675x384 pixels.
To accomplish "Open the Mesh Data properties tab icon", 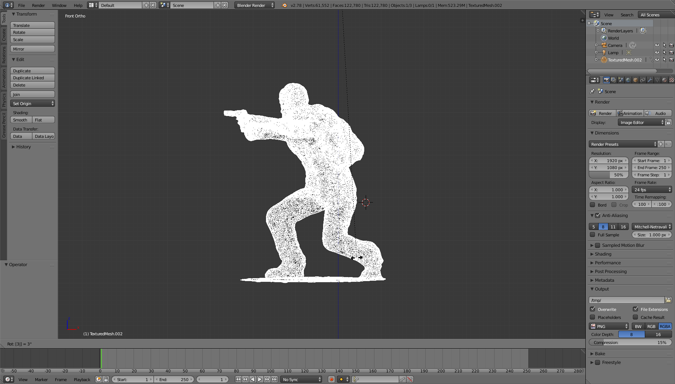I will click(657, 80).
